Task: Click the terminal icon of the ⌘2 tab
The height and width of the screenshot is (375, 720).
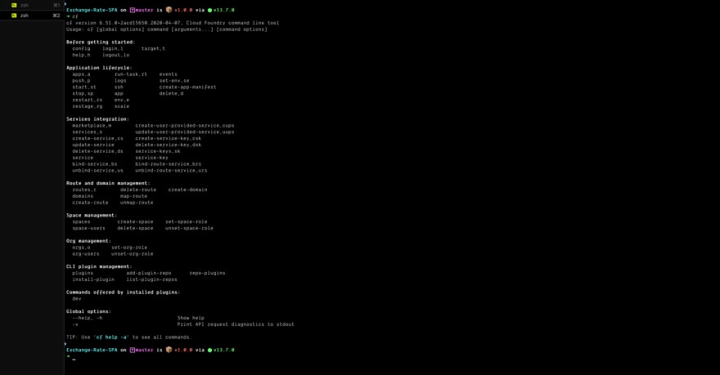Action: coord(14,16)
